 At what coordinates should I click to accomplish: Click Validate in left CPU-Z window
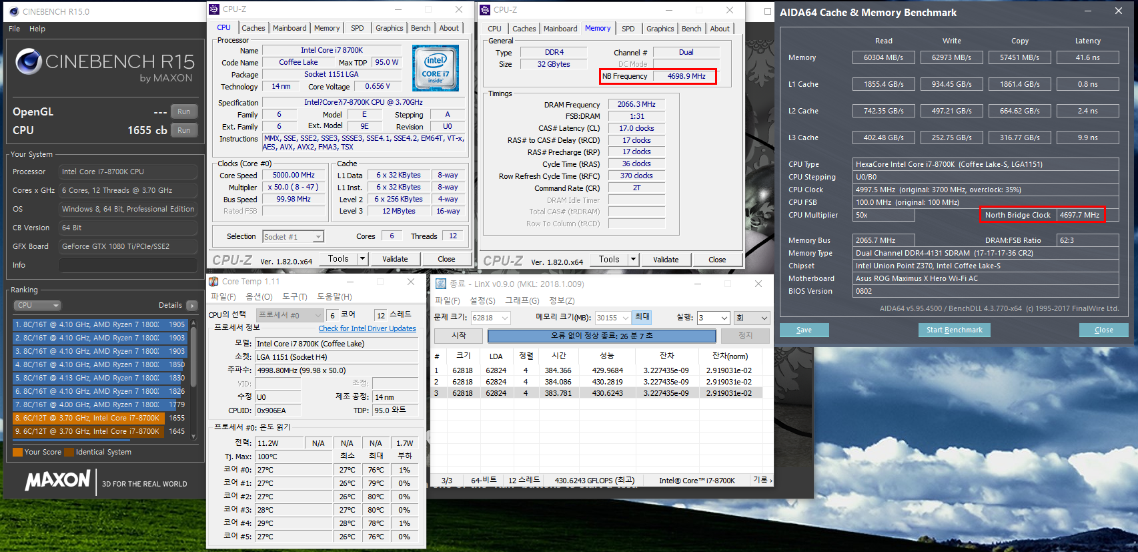[395, 259]
